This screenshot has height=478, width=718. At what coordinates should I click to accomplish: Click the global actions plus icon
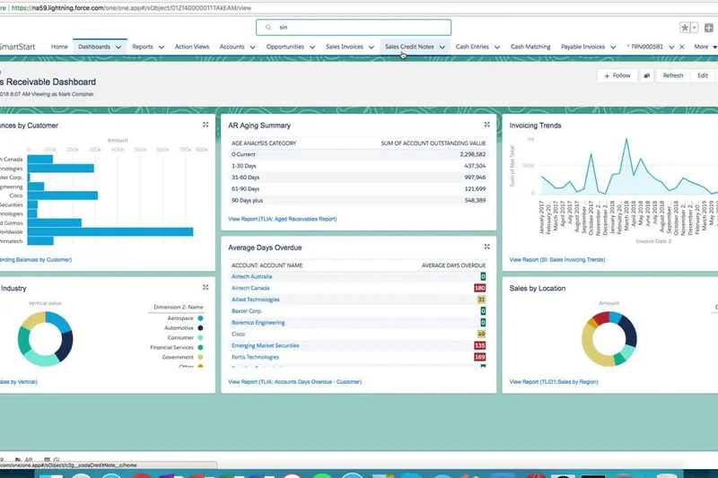(709, 28)
